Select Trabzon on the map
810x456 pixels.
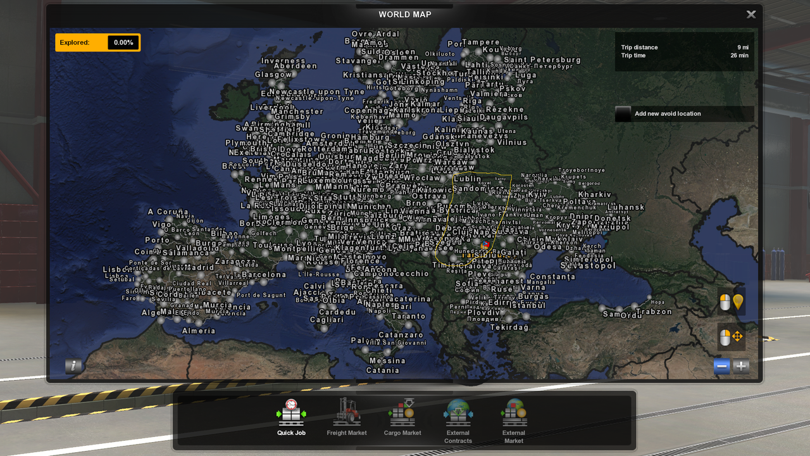click(654, 312)
